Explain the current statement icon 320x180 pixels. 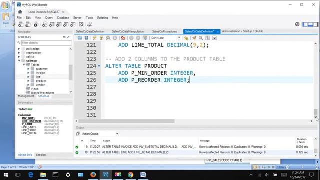point(108,38)
